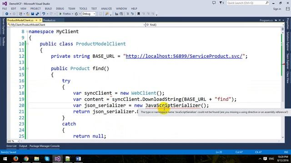
Task: Open File Explorer from the taskbar
Action: click(x=36, y=159)
